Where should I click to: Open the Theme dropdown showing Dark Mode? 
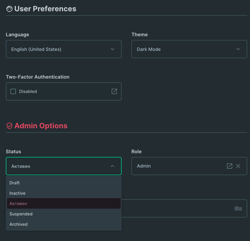point(189,49)
